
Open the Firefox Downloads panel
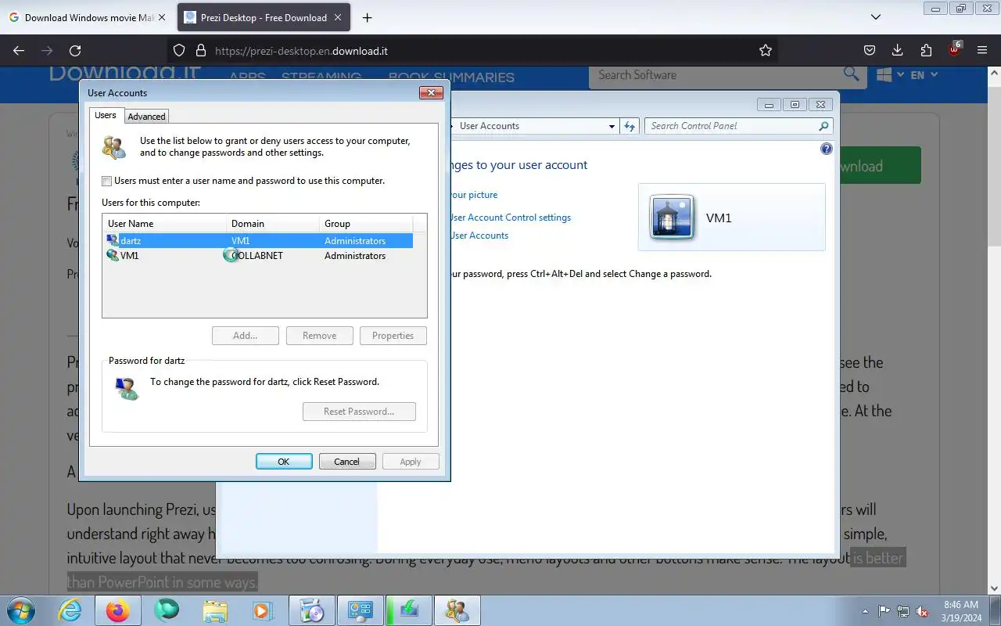[898, 51]
